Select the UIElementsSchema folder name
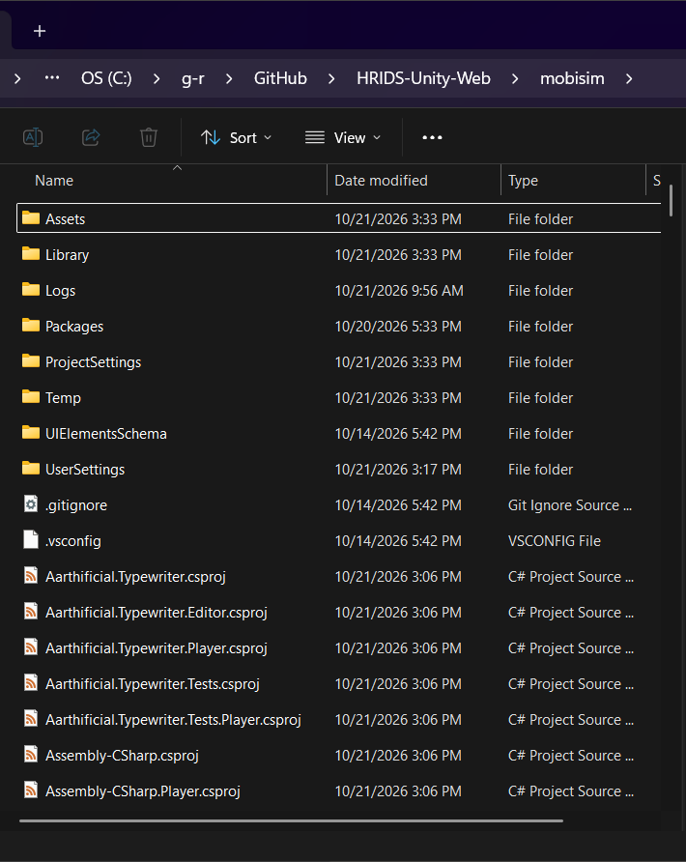Image resolution: width=686 pixels, height=862 pixels. pyautogui.click(x=106, y=433)
